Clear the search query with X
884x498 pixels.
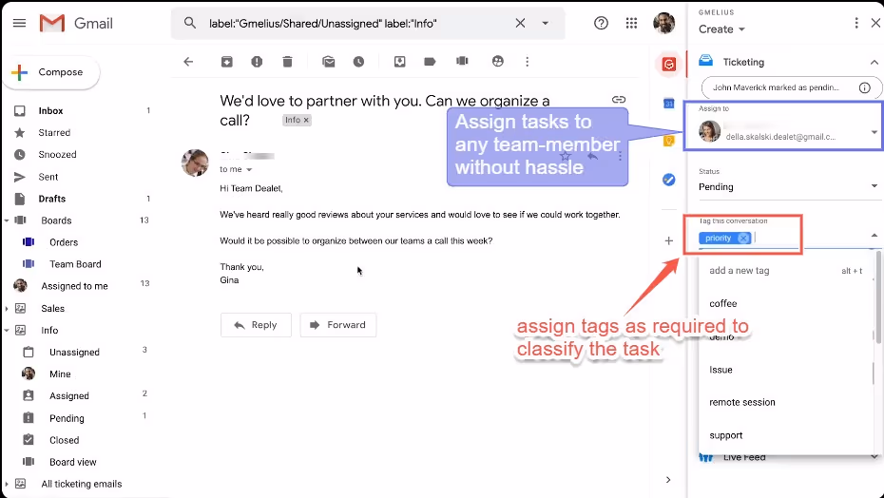[520, 23]
